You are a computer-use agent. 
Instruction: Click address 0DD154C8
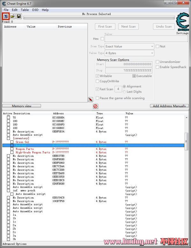coord(58,198)
